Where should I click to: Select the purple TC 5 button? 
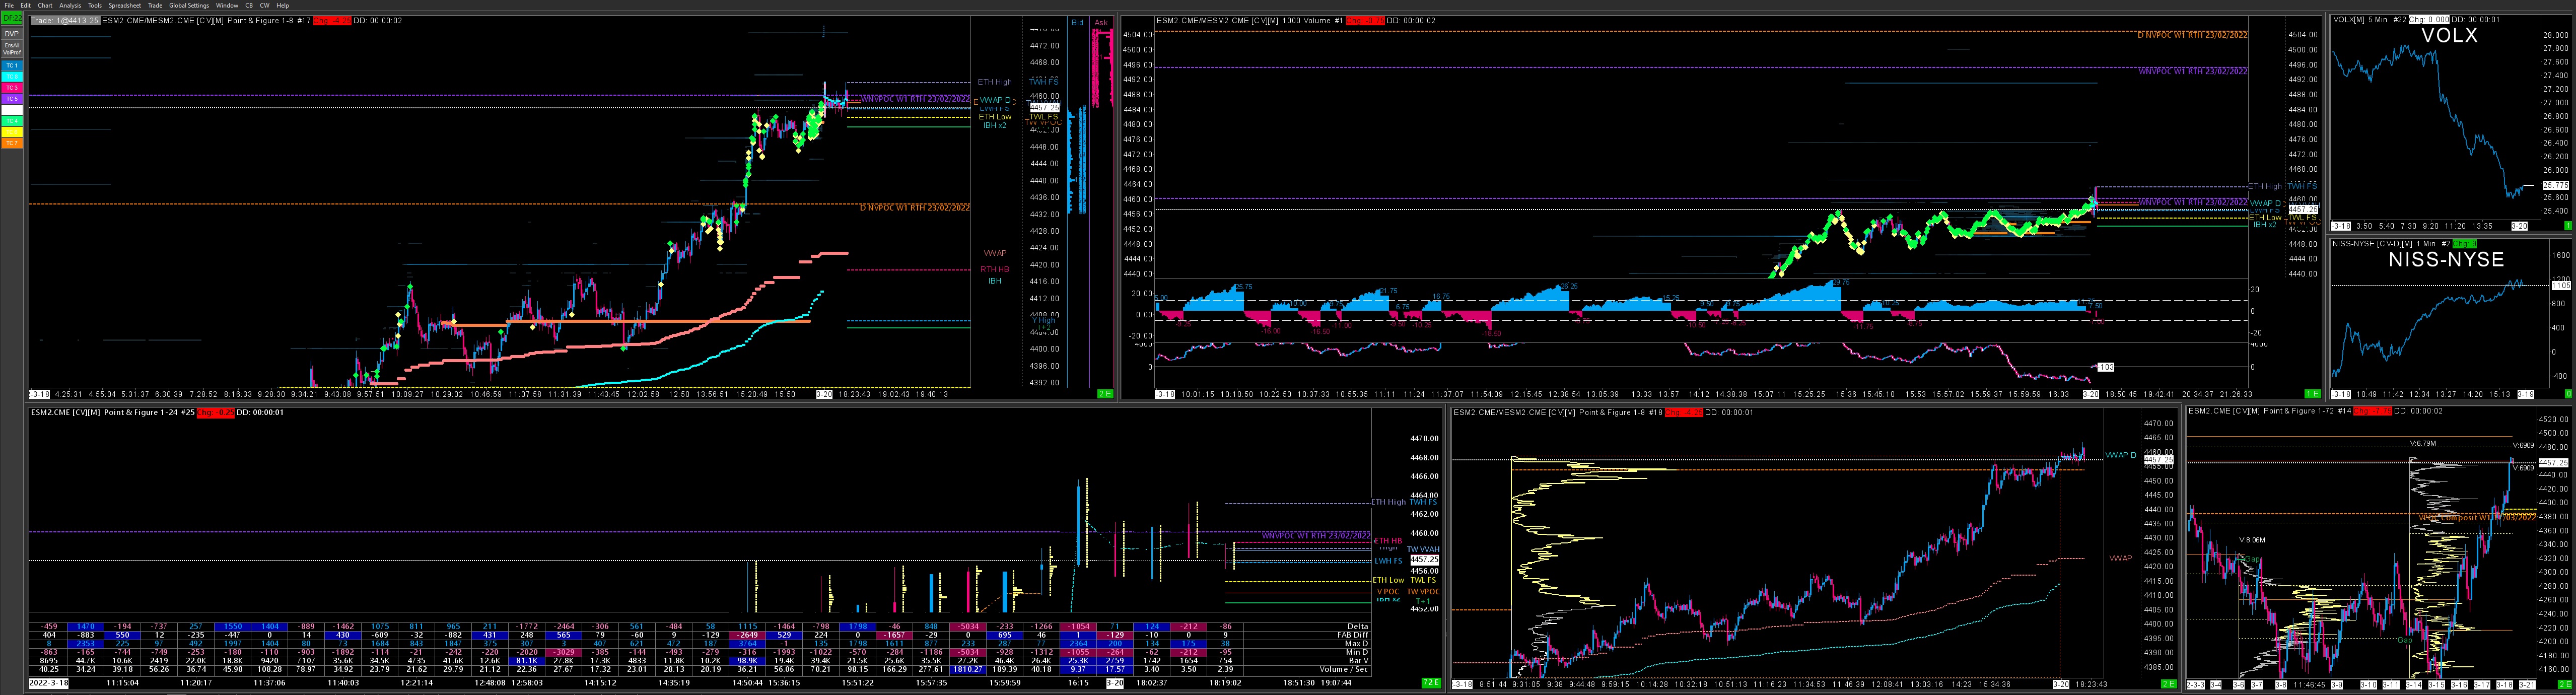[12, 99]
